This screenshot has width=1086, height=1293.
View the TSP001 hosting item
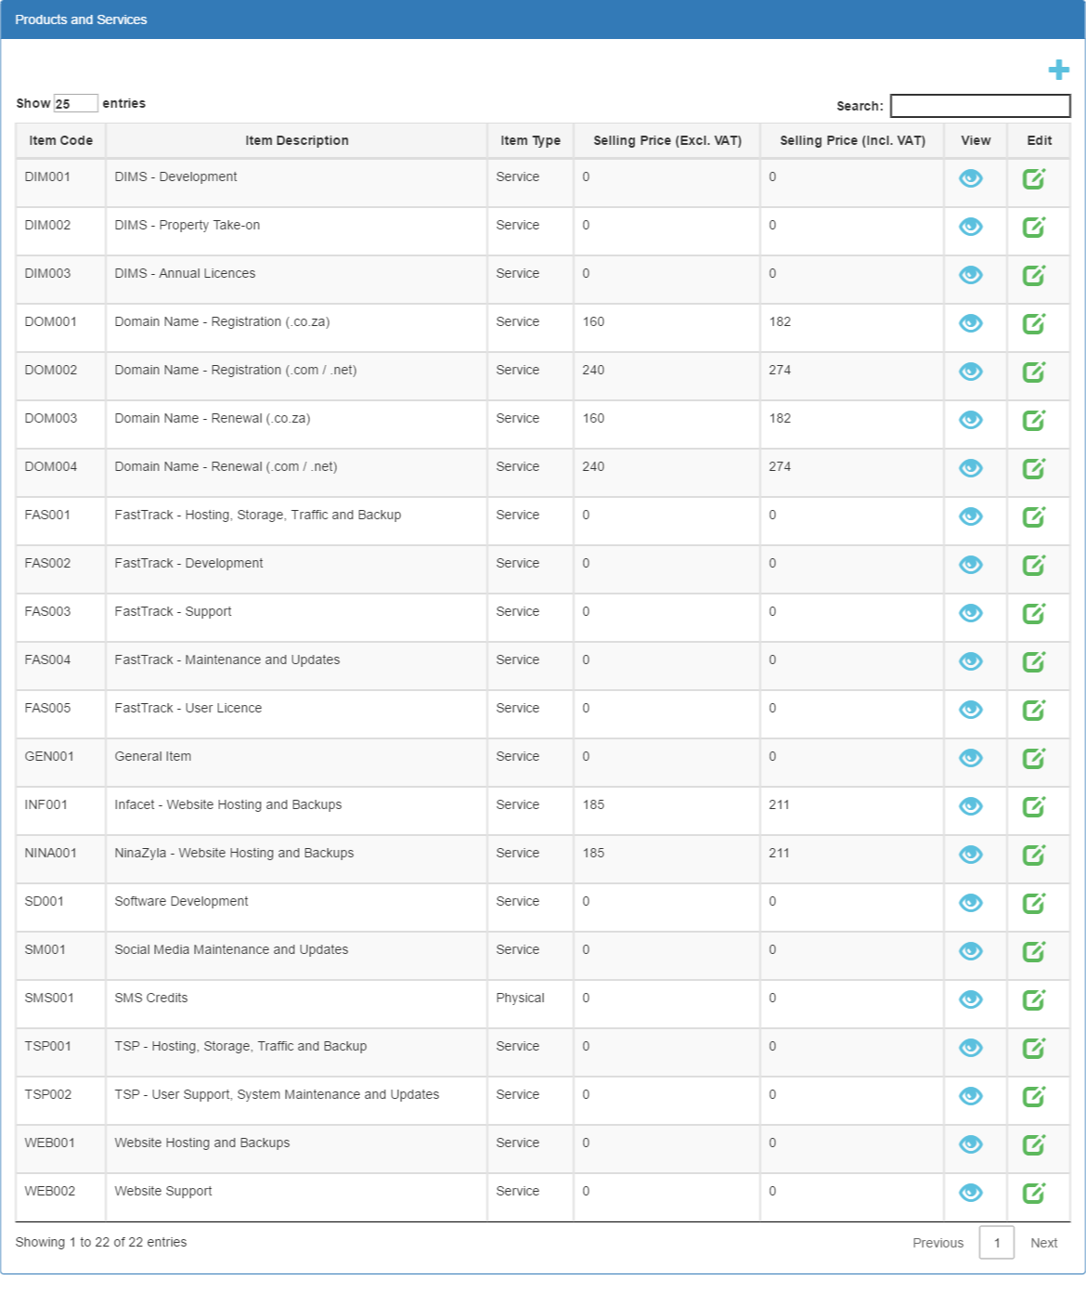point(971,1048)
